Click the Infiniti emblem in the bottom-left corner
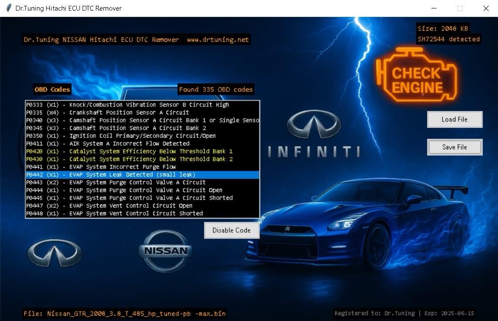Screen dimensions: 498x321 54,253
